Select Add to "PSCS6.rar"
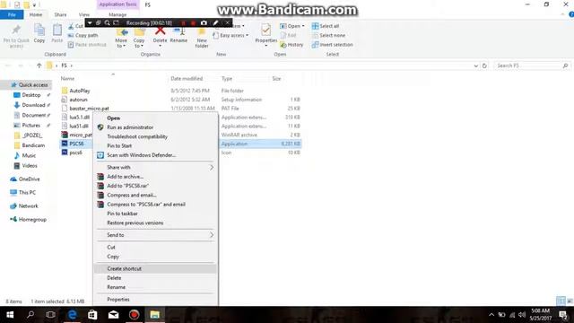 (156, 186)
